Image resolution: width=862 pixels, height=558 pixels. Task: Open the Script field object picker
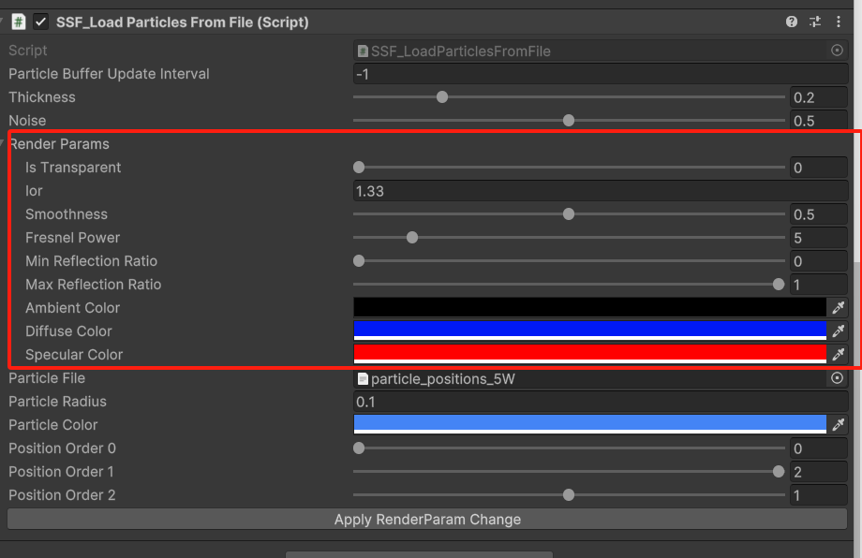click(x=838, y=51)
